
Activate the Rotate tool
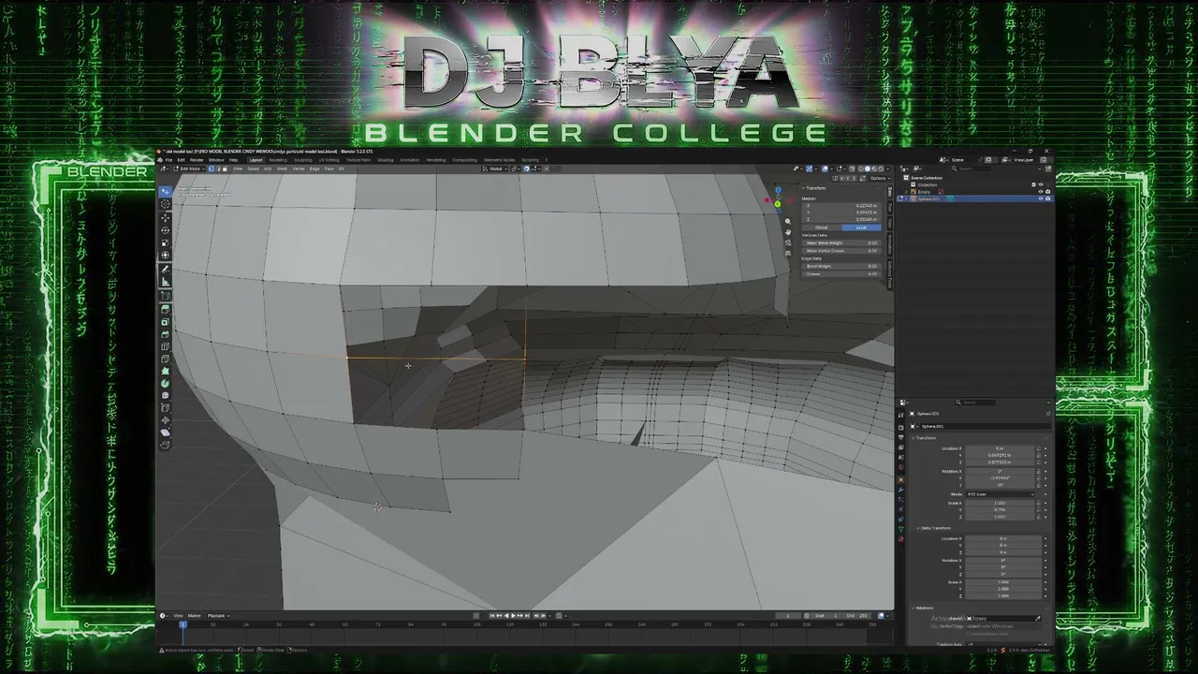click(166, 230)
